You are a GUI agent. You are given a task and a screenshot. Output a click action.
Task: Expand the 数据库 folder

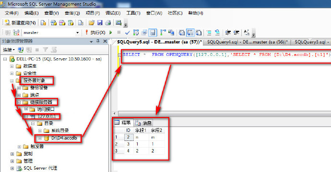pos(12,66)
